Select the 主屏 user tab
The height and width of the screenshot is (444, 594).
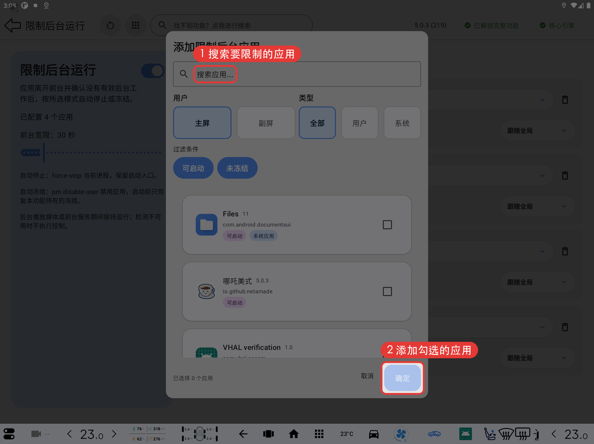203,123
